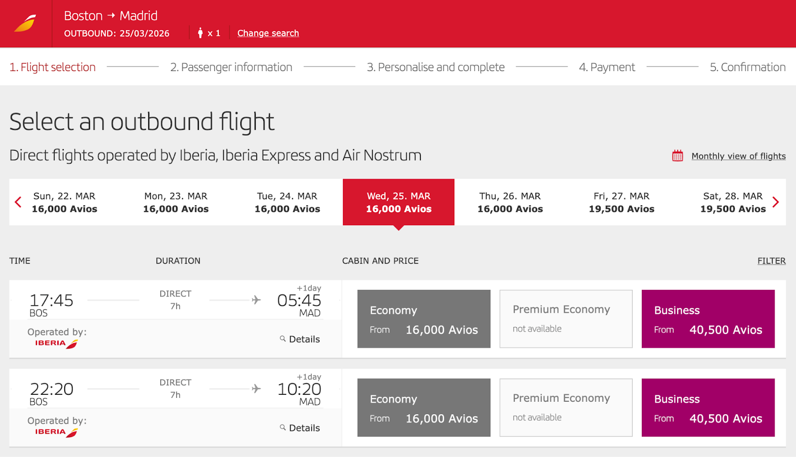
Task: Open Monthly view of flights
Action: coord(739,156)
